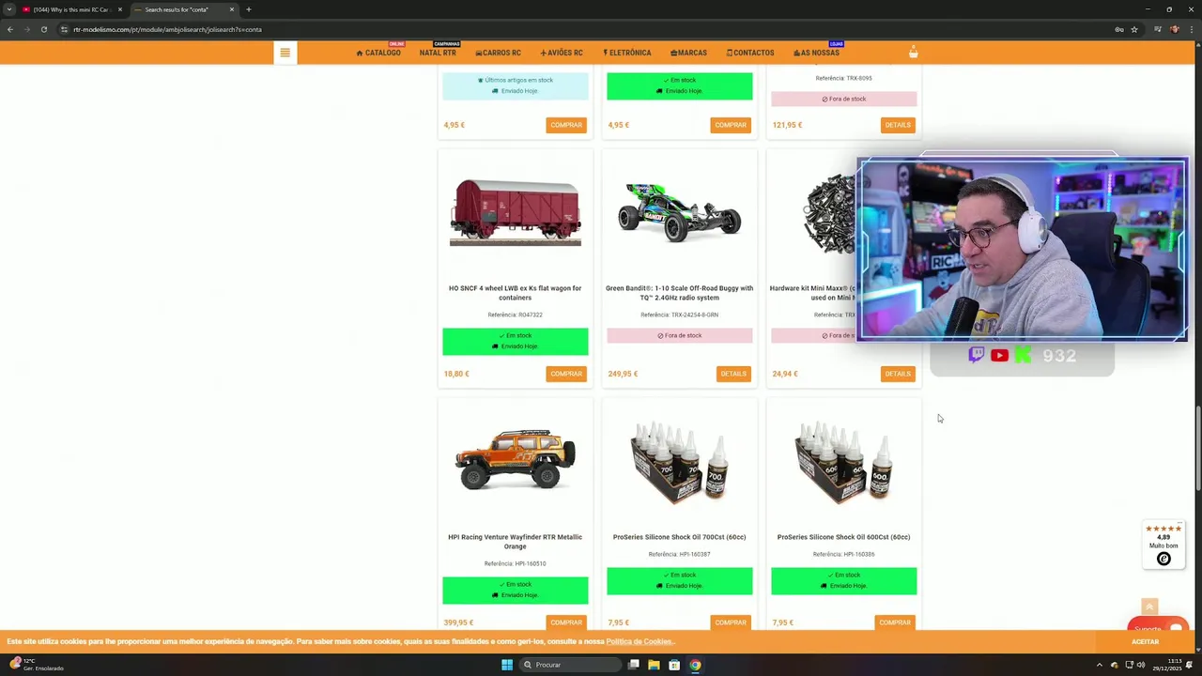Bookmark this page with the star icon

coord(1134,29)
